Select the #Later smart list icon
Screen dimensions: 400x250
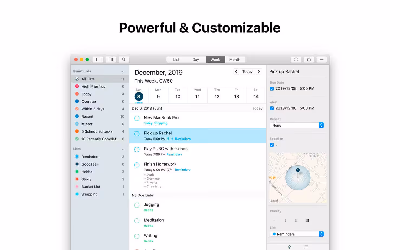[77, 124]
